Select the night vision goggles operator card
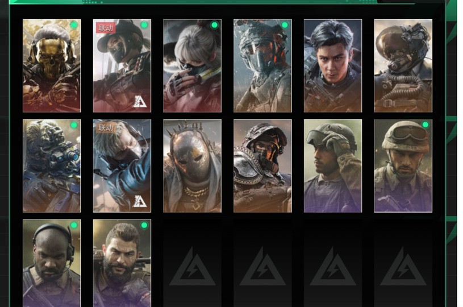Screen dimensions: 463x307 pos(52,166)
